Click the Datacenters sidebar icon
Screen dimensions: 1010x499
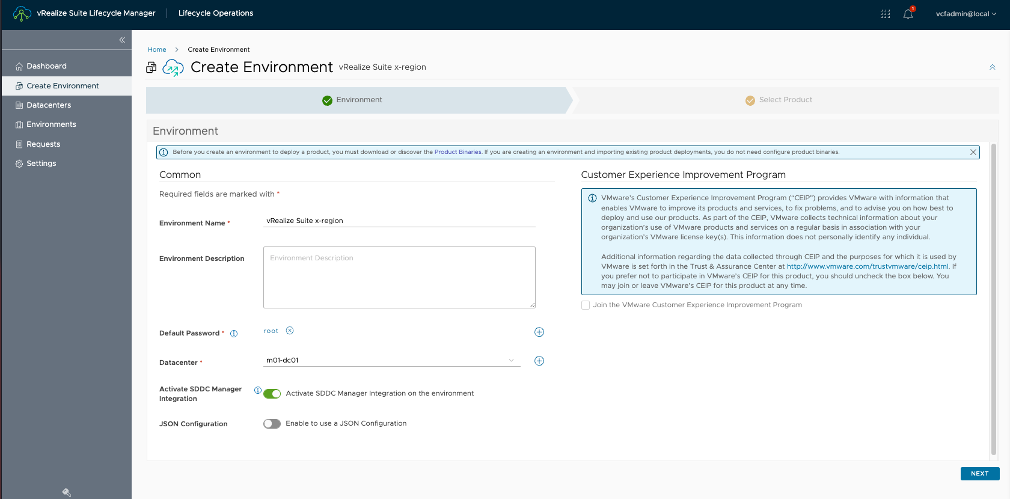(x=19, y=105)
